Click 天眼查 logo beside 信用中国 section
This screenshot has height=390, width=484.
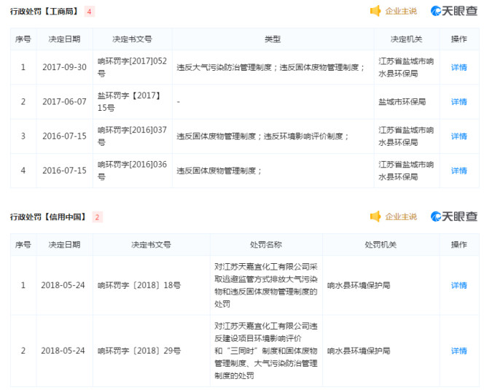[x=454, y=217]
